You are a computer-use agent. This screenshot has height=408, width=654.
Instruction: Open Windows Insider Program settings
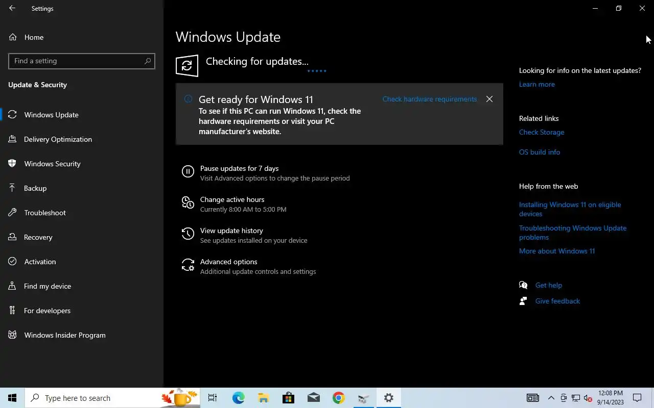[82, 335]
